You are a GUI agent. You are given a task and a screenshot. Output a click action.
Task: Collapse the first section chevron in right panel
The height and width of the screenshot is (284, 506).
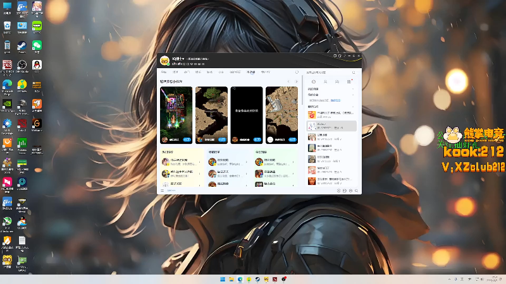click(353, 89)
